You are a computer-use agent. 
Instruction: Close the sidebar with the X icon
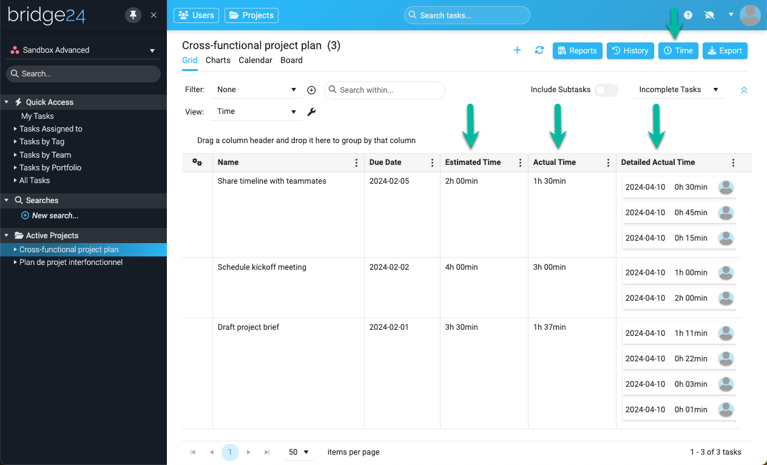click(x=154, y=15)
